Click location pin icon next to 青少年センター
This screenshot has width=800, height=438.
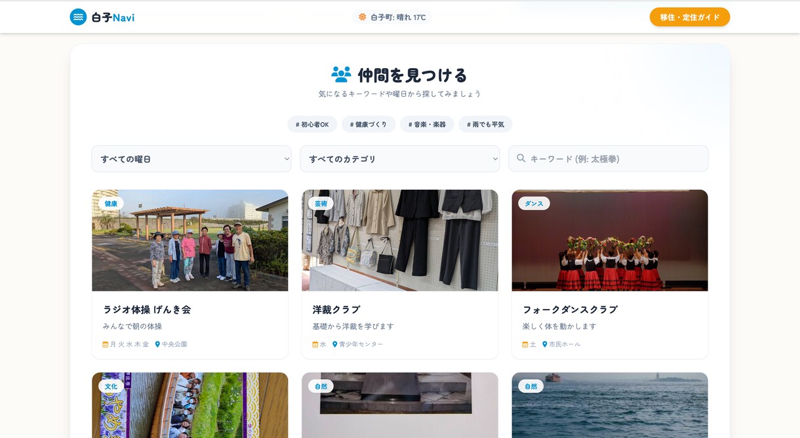334,344
